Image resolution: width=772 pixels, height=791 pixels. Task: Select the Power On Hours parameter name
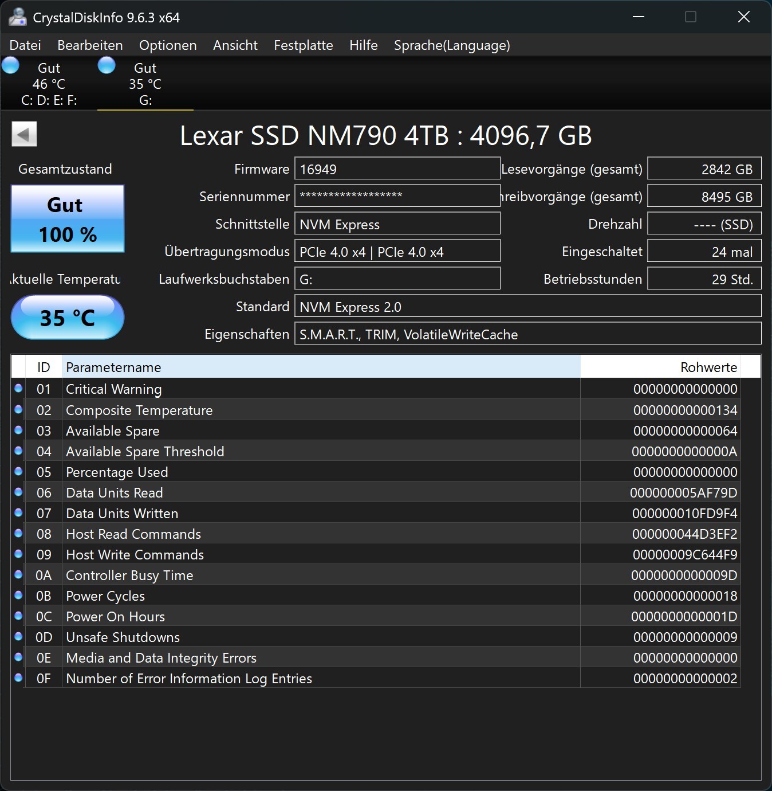115,617
